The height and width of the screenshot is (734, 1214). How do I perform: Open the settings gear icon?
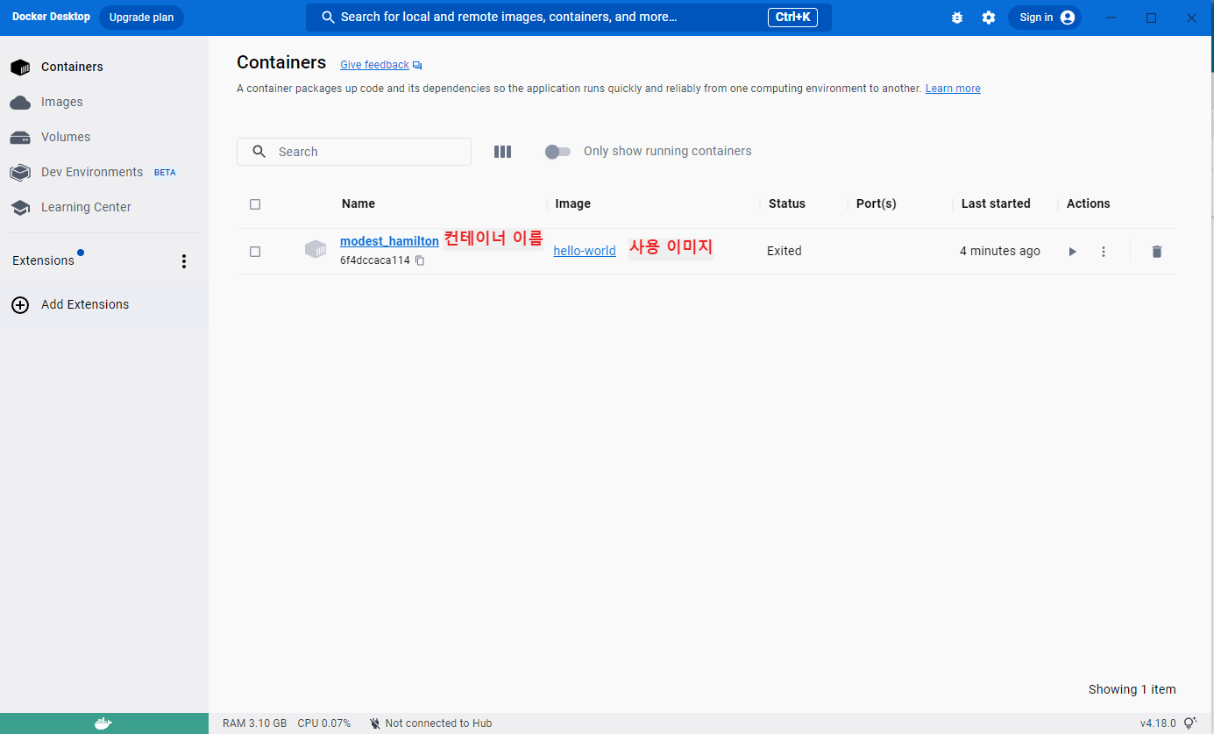(x=989, y=18)
